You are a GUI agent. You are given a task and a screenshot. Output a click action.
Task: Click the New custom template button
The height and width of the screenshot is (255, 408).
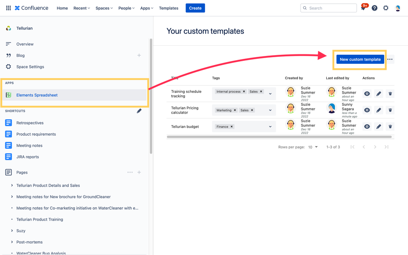coord(359,59)
